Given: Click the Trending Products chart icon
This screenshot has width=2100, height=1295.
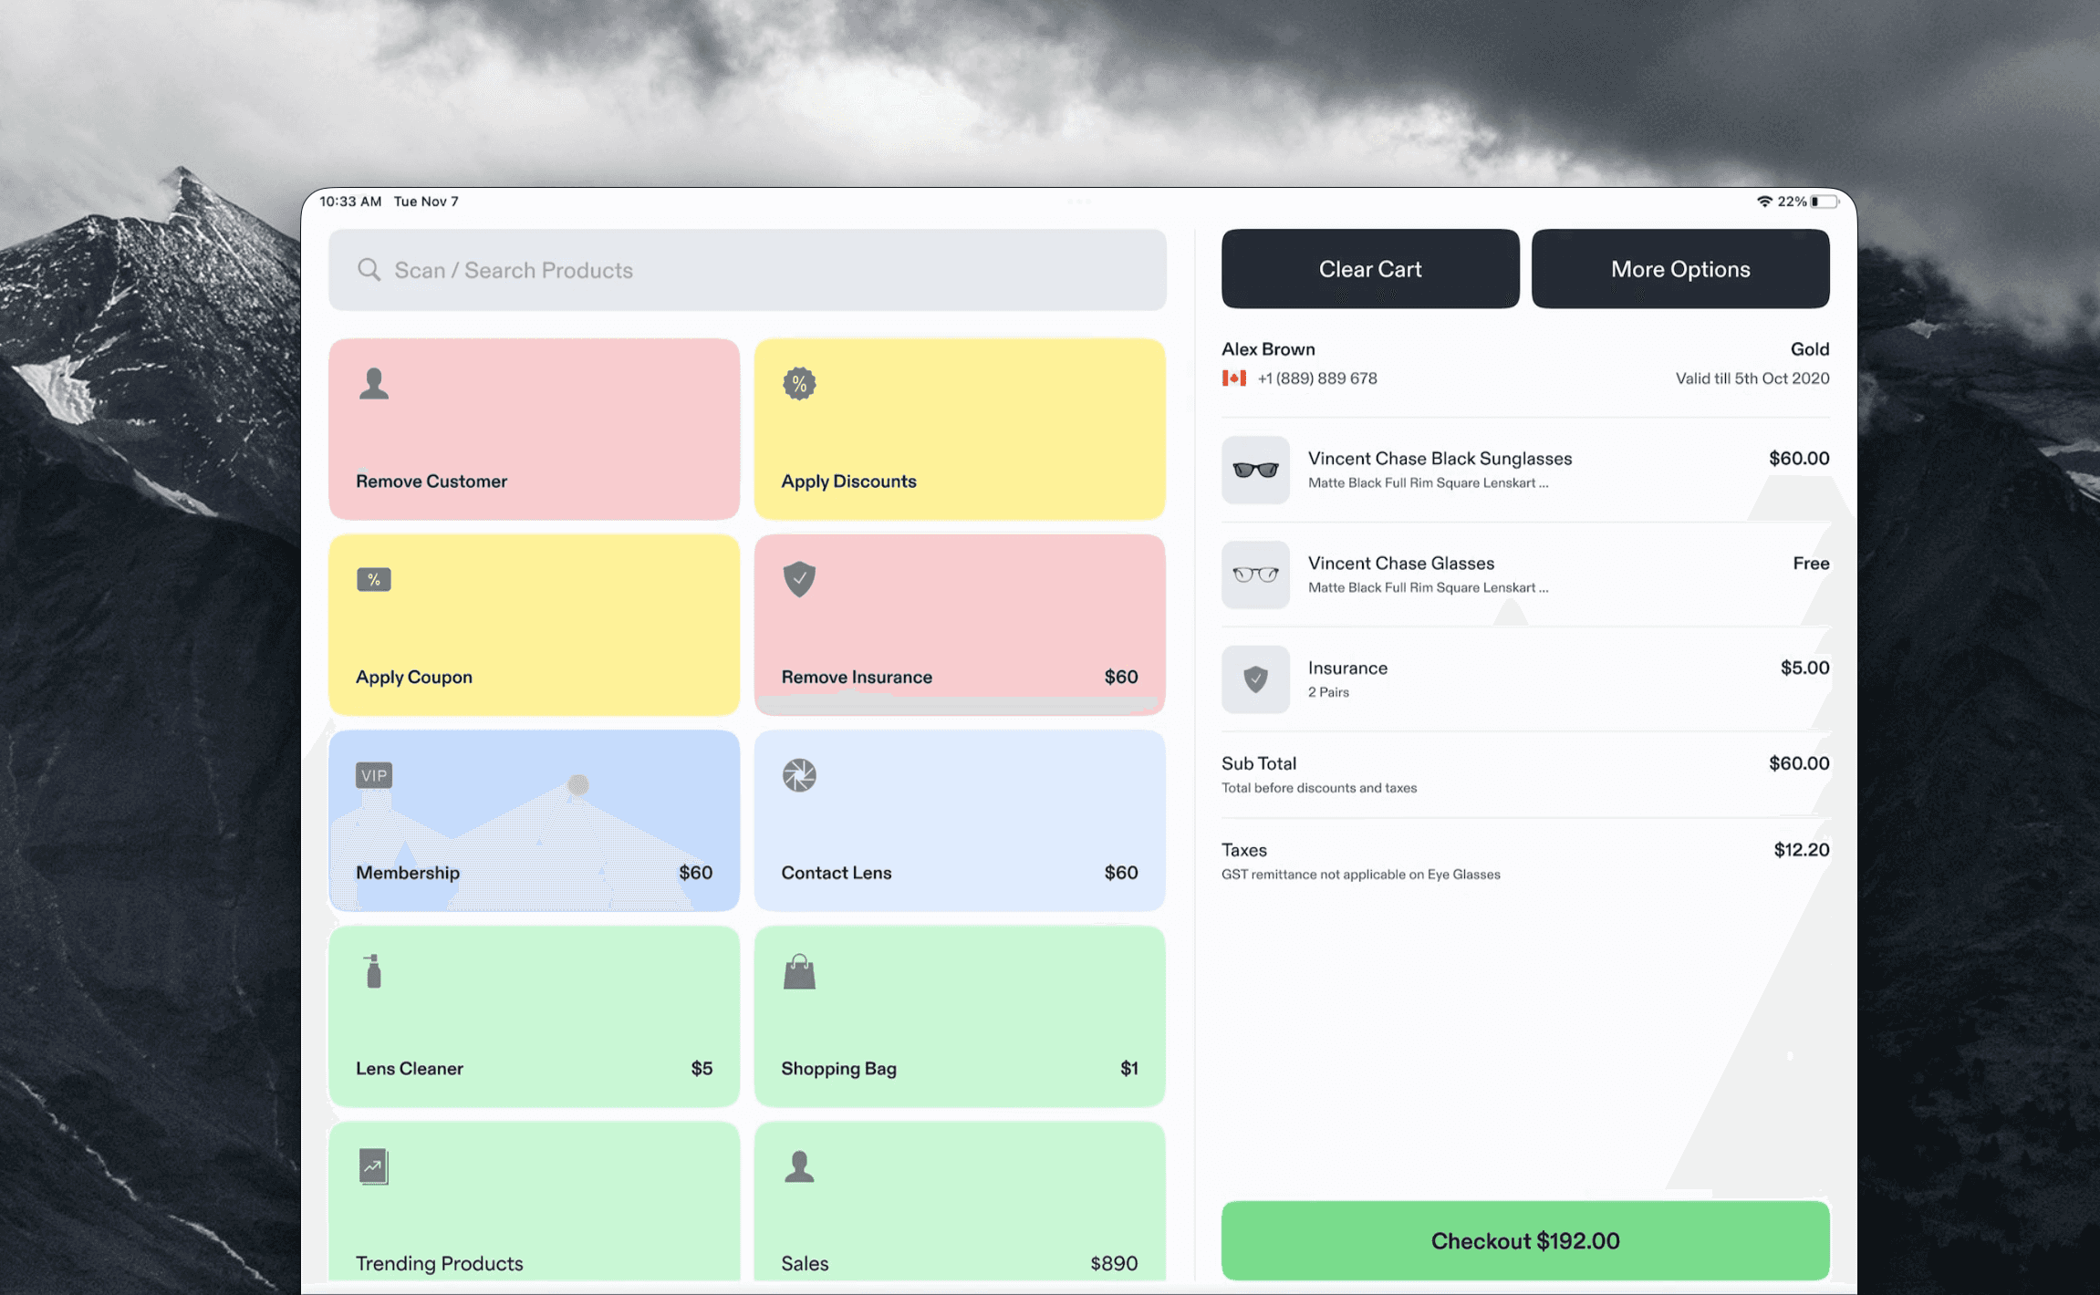Looking at the screenshot, I should point(374,1166).
